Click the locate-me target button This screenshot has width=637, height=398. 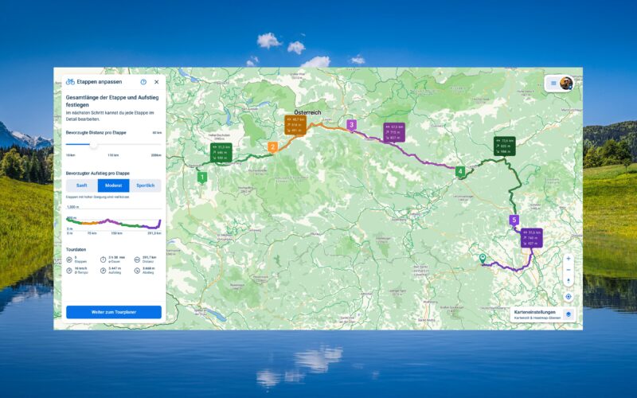click(x=569, y=297)
